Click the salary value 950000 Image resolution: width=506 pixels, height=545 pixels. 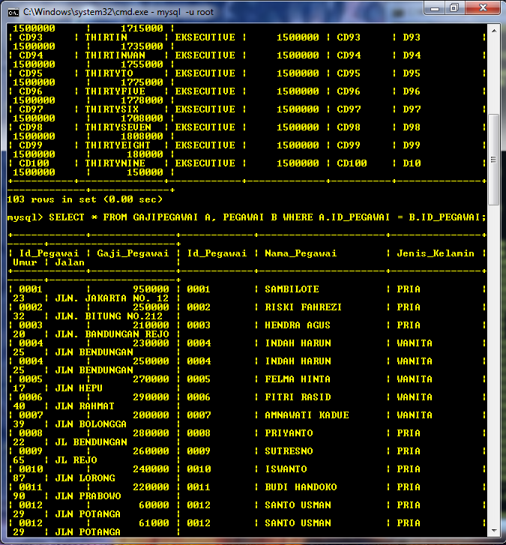tap(151, 289)
